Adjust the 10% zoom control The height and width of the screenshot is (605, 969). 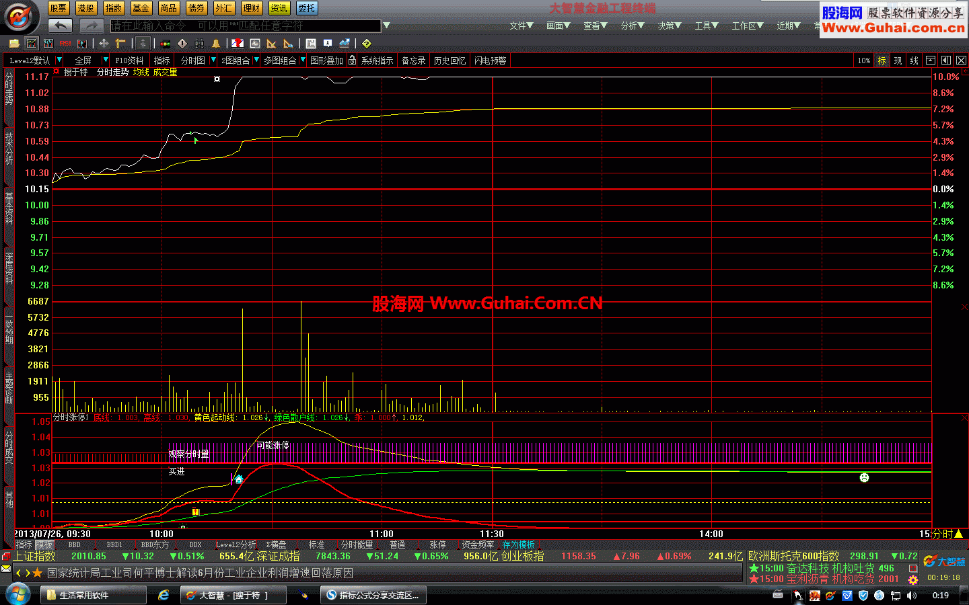pyautogui.click(x=863, y=60)
